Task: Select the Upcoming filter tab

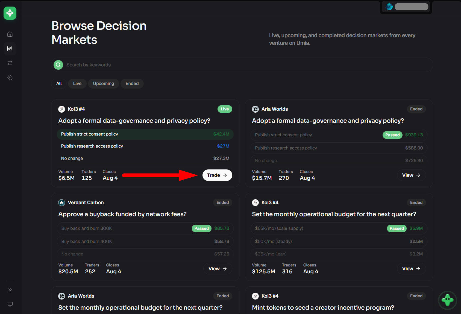Action: (x=103, y=83)
